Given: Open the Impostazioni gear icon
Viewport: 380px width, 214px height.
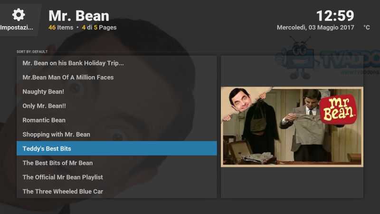Looking at the screenshot, I should (x=19, y=15).
